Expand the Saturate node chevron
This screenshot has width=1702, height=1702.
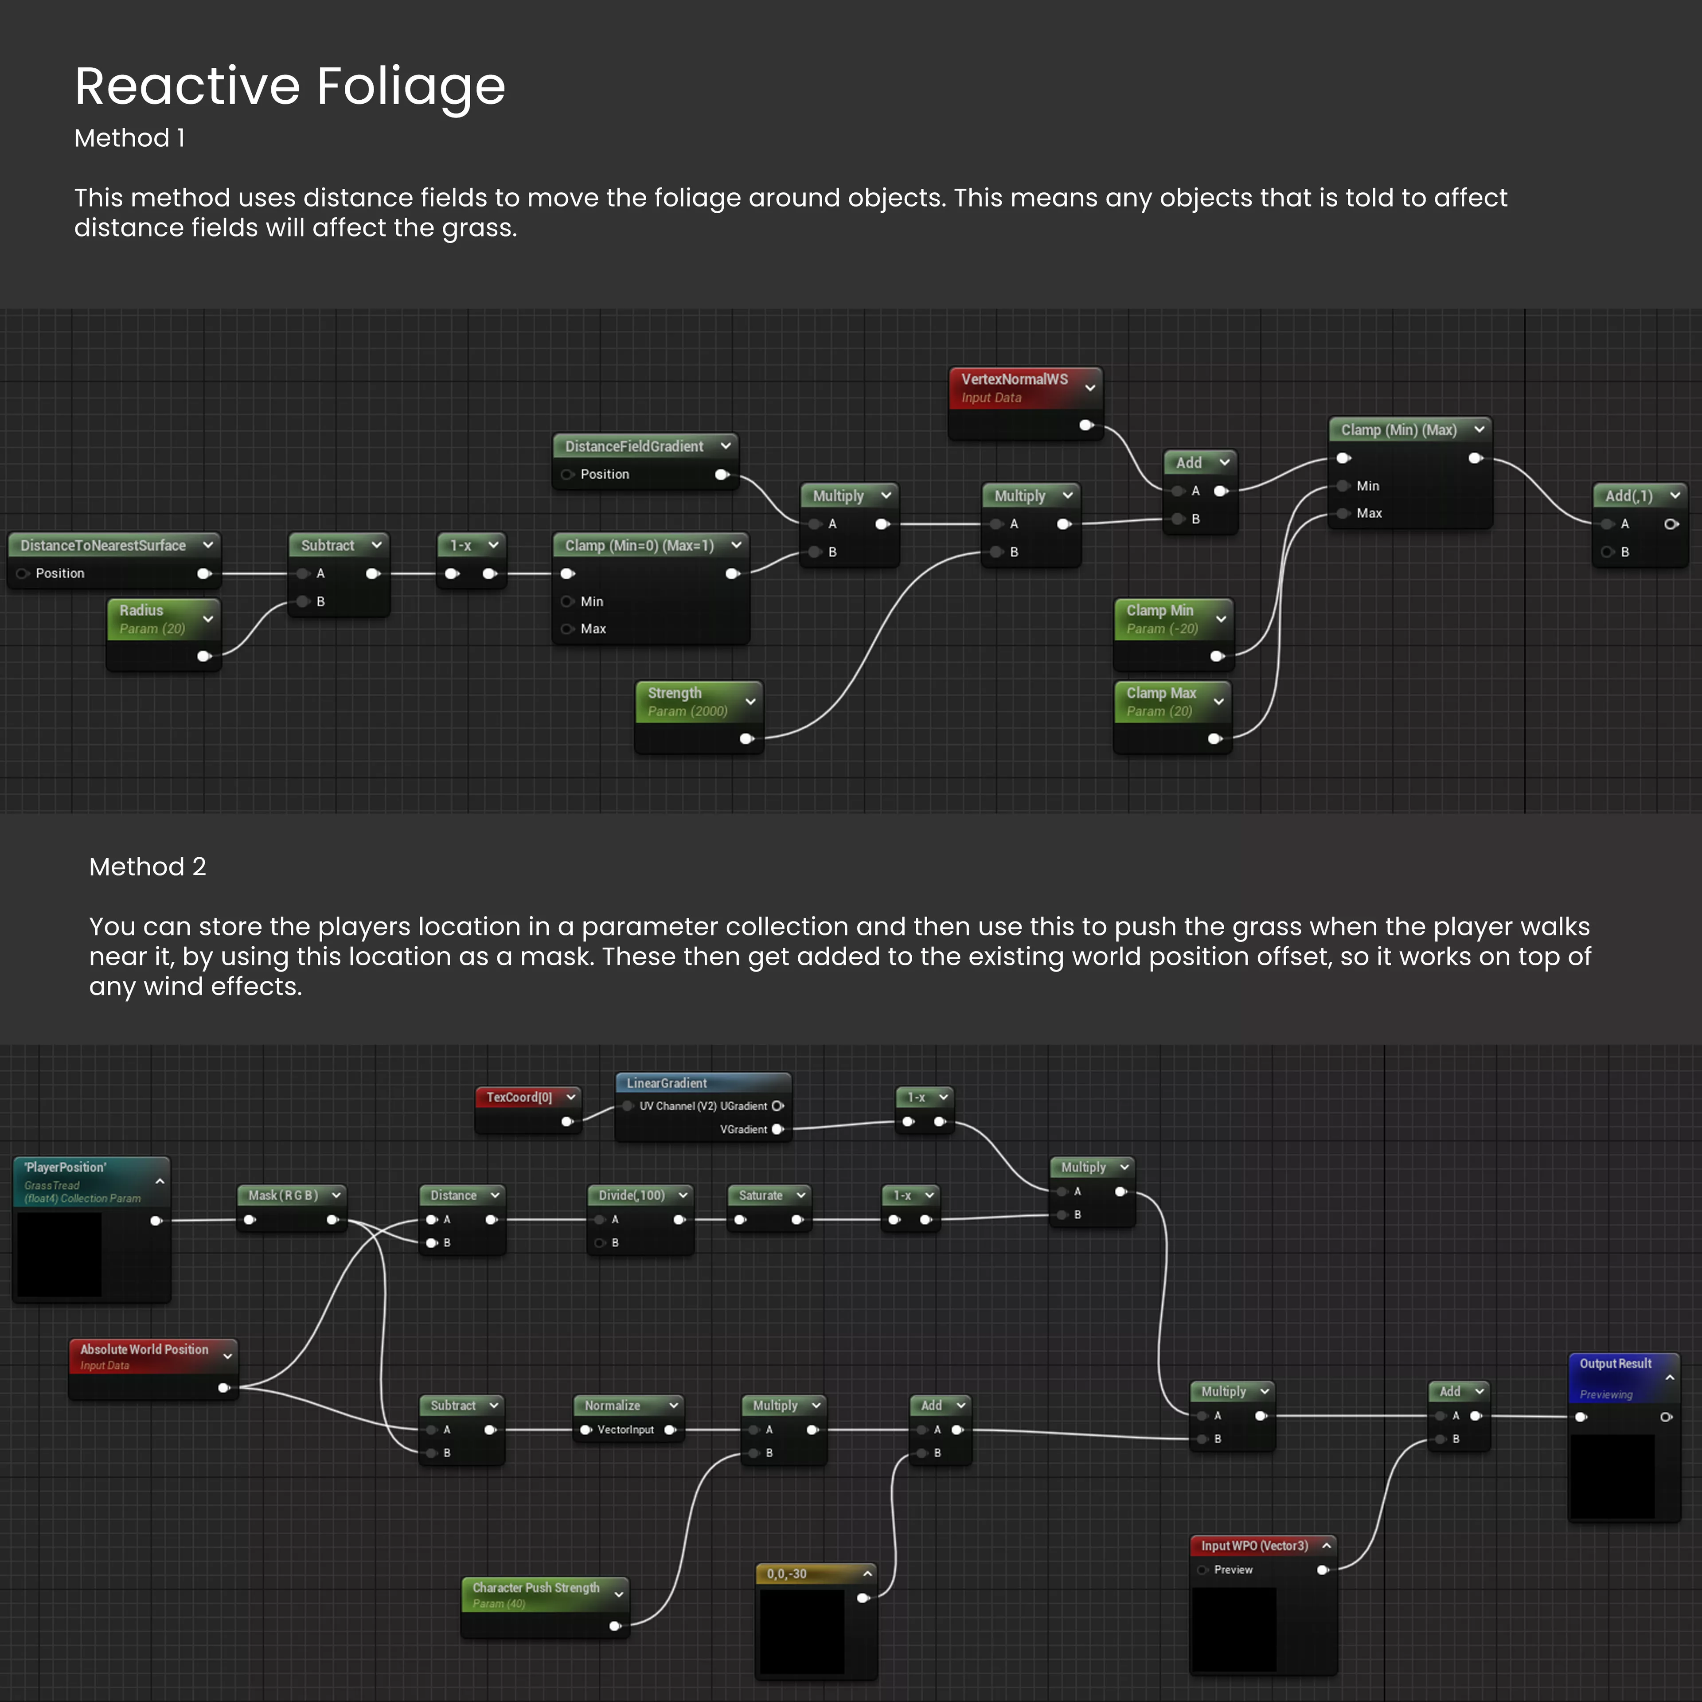801,1195
